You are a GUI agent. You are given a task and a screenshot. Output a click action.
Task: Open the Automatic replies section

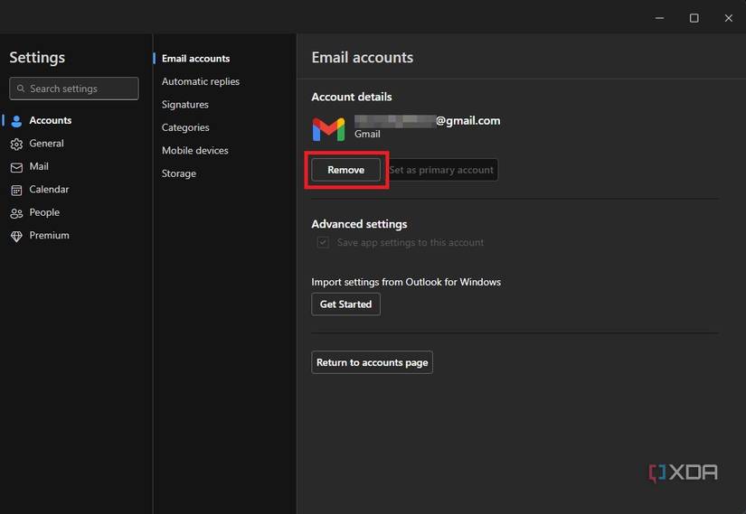click(200, 81)
